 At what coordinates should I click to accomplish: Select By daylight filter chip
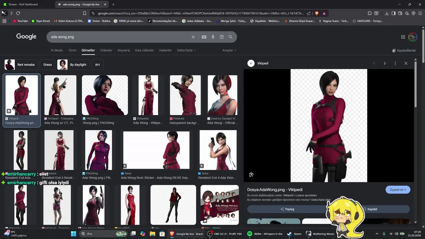[x=73, y=65]
